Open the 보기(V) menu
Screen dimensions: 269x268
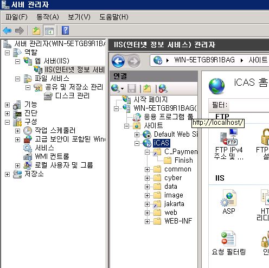click(79, 17)
